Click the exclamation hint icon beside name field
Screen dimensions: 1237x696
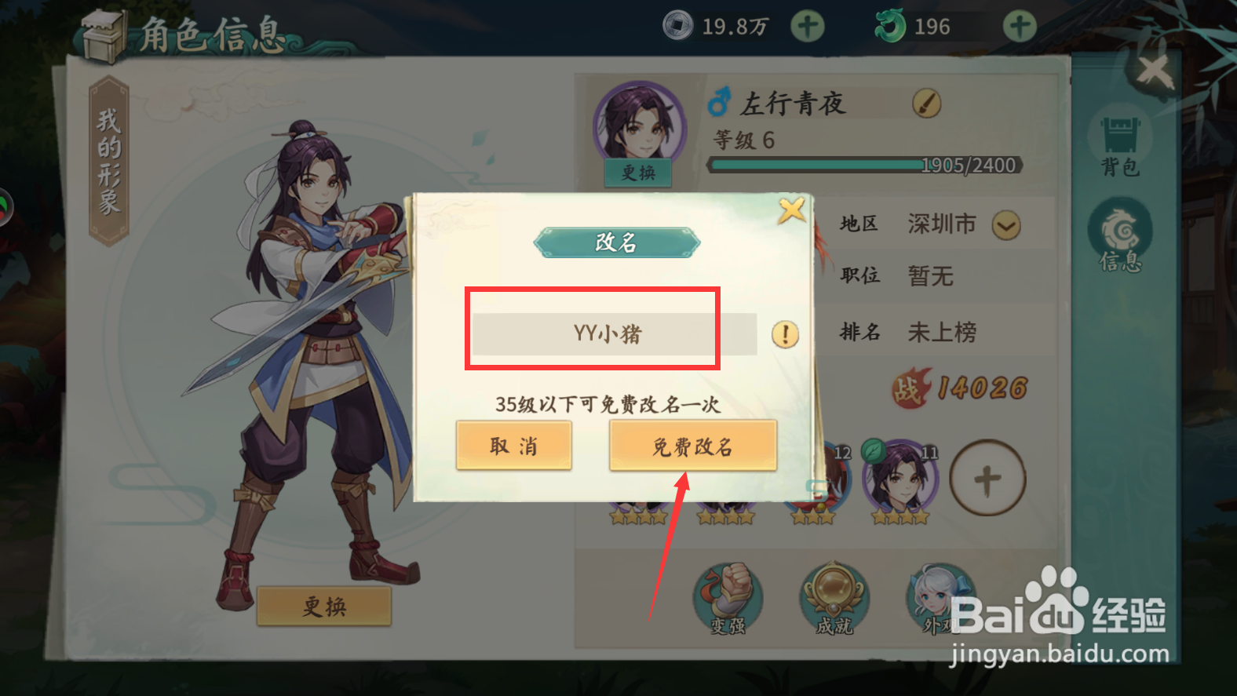click(x=785, y=334)
